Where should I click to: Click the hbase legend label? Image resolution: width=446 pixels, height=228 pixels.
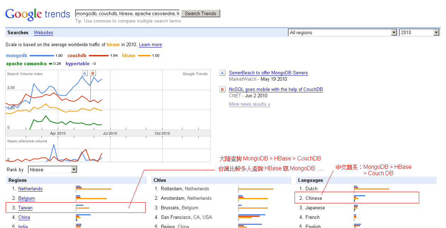pos(129,56)
